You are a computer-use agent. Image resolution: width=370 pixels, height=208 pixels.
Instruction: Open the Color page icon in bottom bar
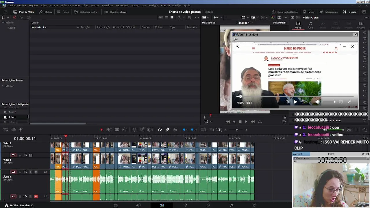[208, 205]
